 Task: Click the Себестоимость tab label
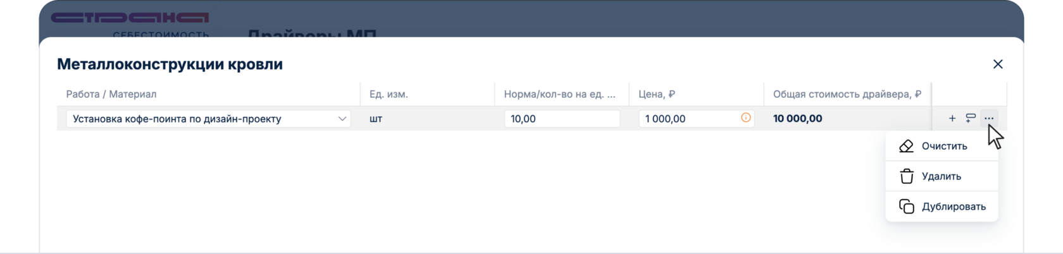tap(161, 34)
